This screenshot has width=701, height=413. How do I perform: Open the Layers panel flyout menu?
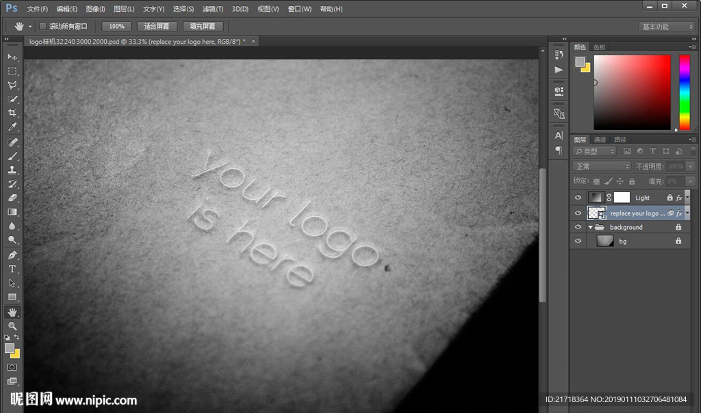tap(693, 139)
